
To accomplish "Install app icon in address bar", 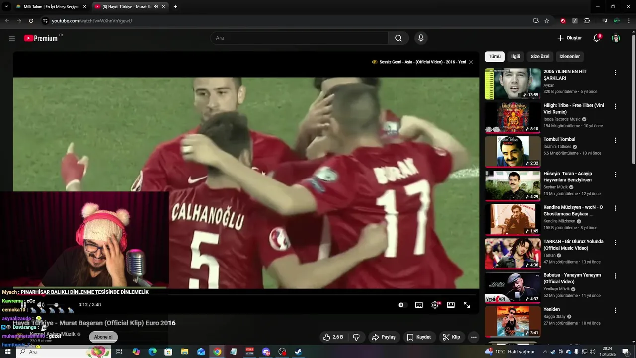I will [536, 21].
